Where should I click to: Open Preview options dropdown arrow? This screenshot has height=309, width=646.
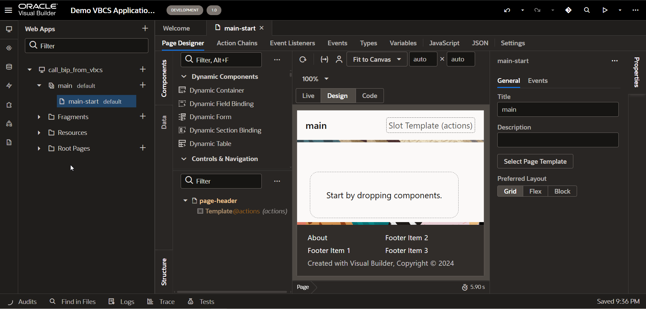tap(620, 10)
